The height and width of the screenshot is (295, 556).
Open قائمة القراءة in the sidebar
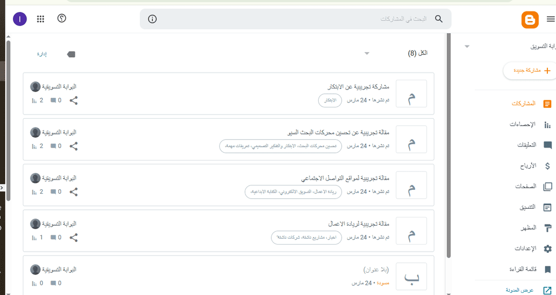(530, 270)
